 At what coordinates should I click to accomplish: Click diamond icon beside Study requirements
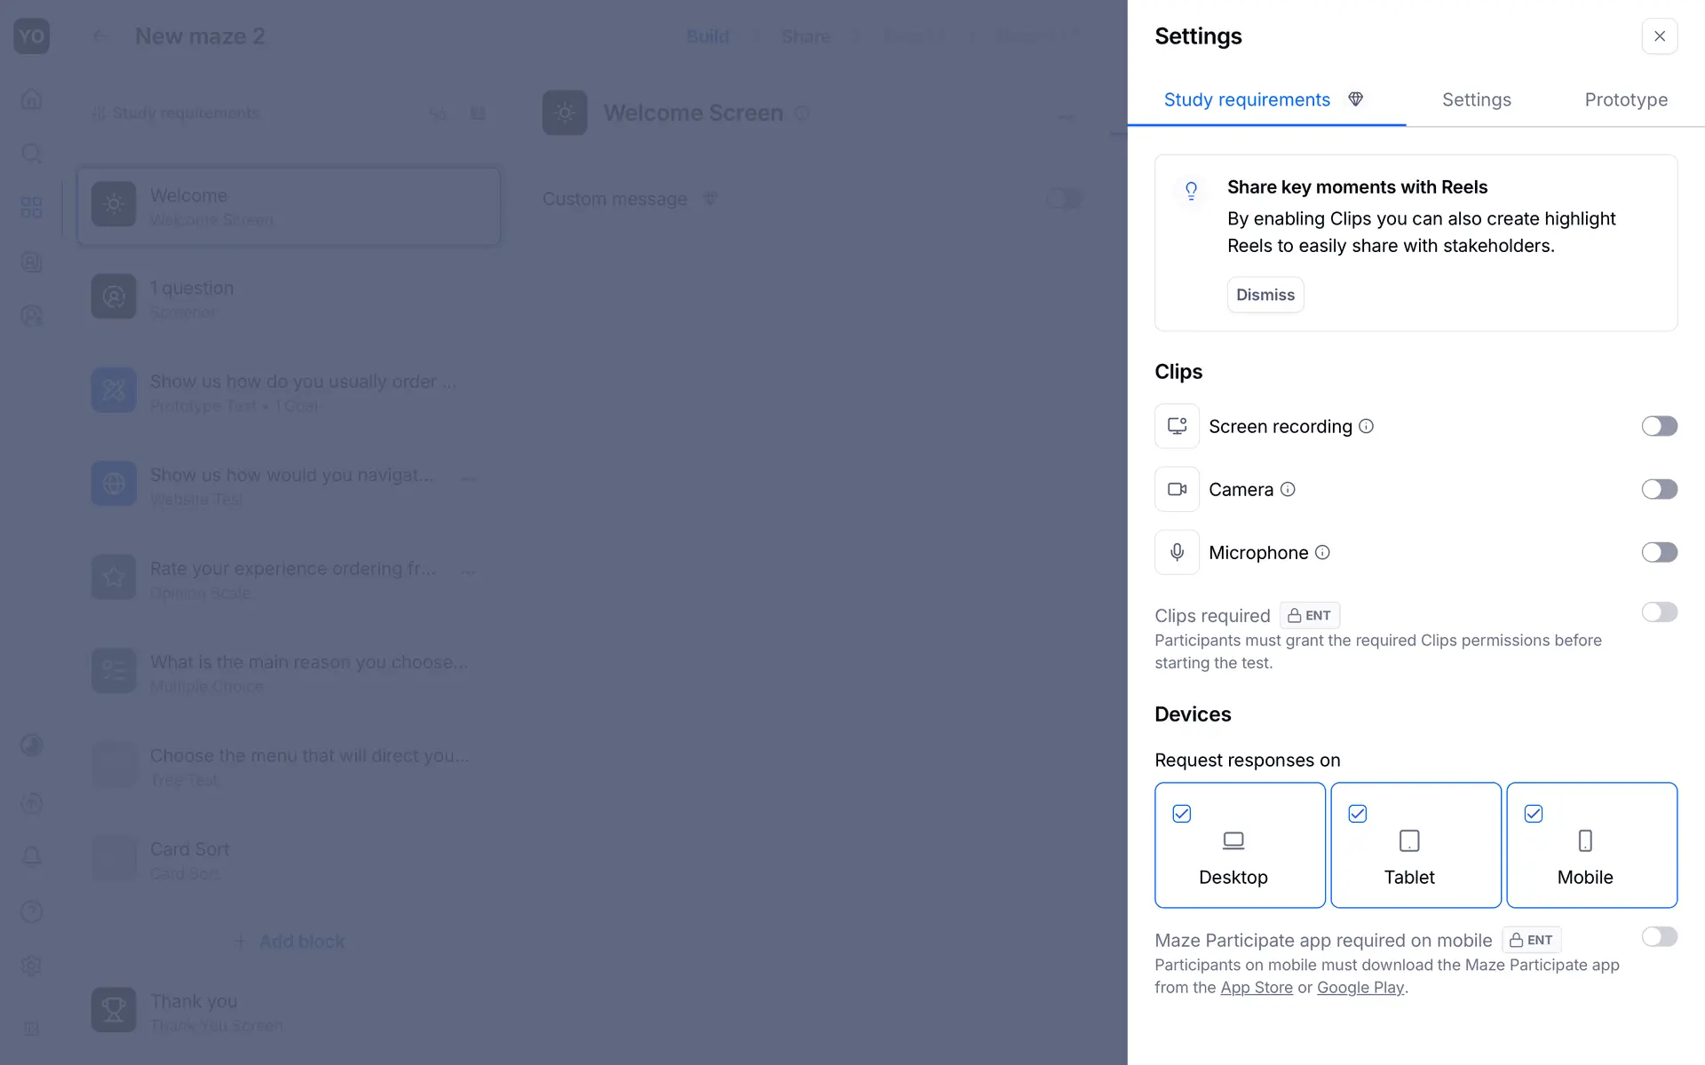pos(1355,99)
